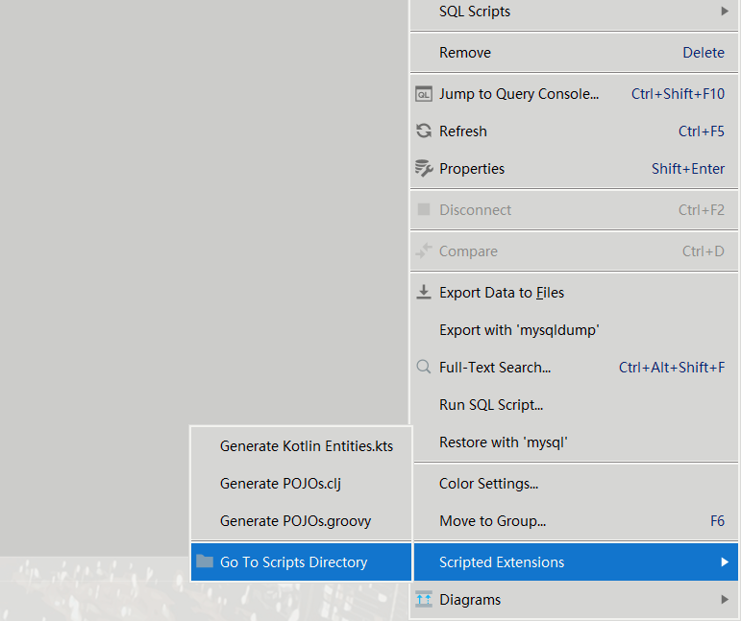Image resolution: width=741 pixels, height=621 pixels.
Task: Click Run SQL Script entry
Action: click(x=491, y=405)
